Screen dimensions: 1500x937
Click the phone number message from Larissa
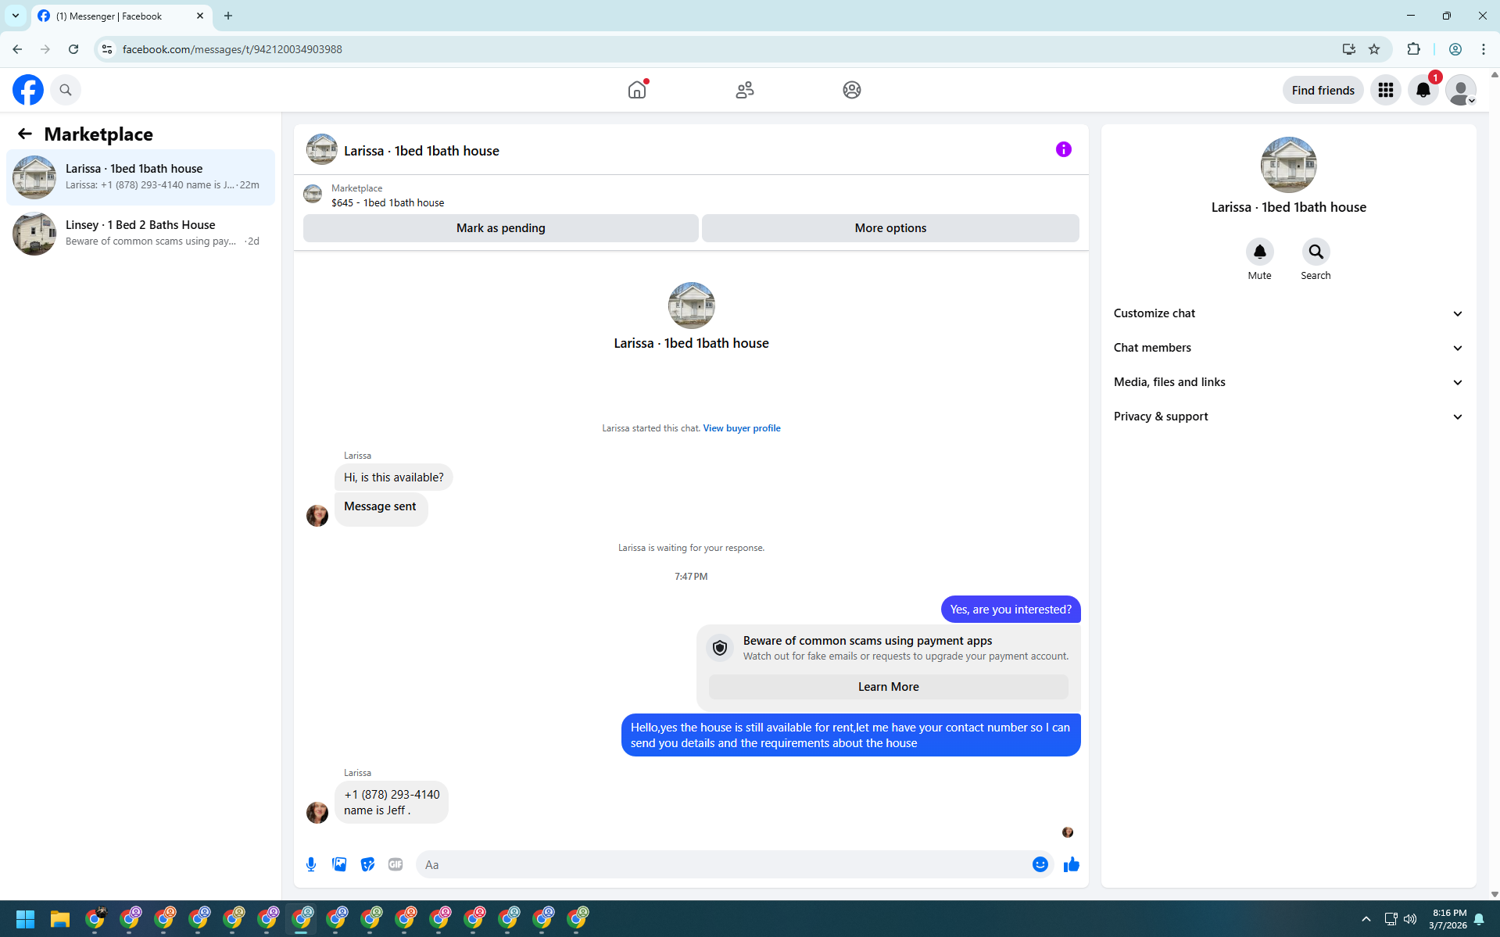(392, 802)
